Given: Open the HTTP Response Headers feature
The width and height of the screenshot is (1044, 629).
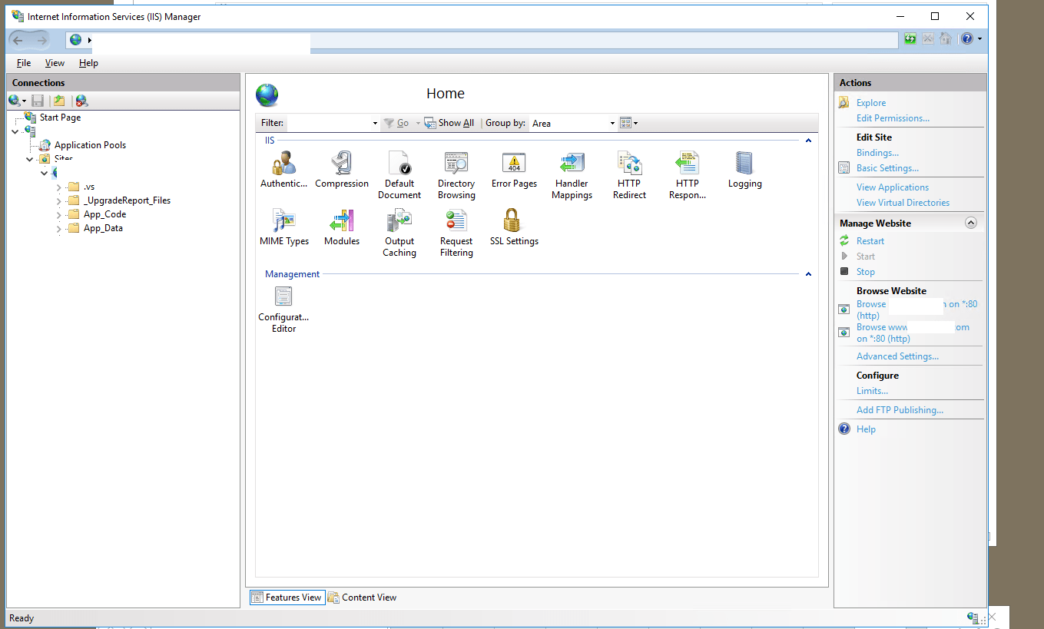Looking at the screenshot, I should tap(688, 175).
